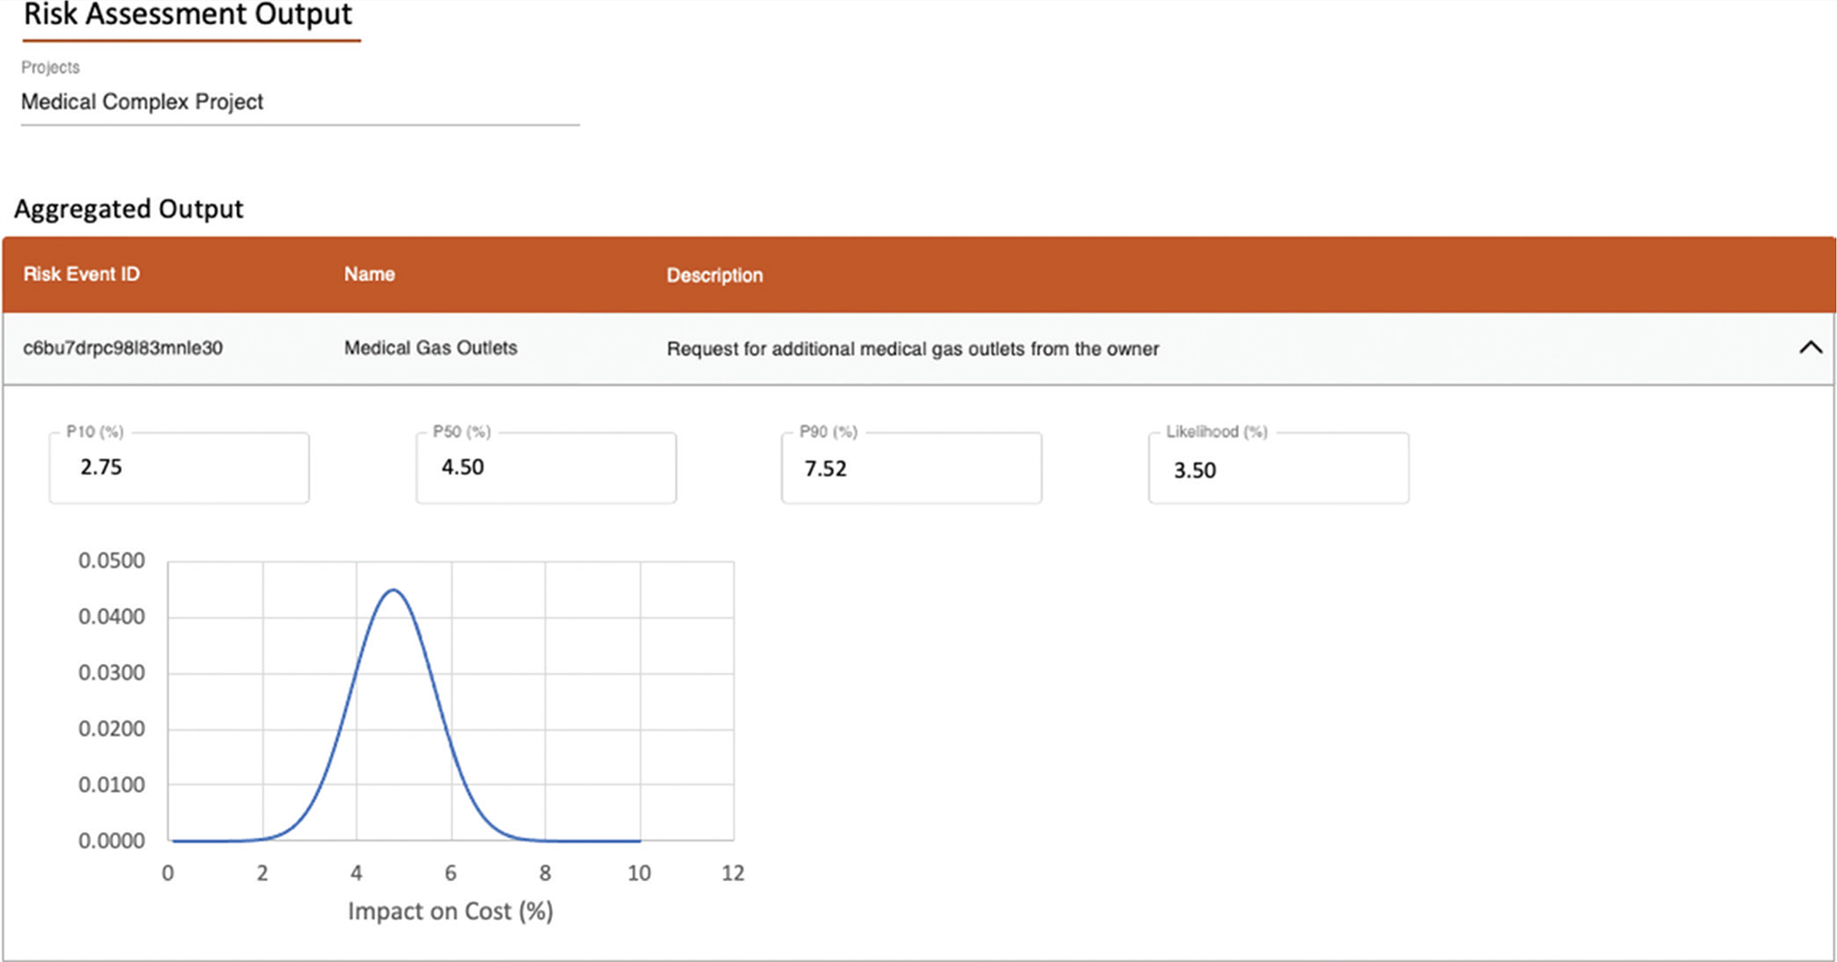The image size is (1837, 962).
Task: Click the request for additional outlets description
Action: click(913, 349)
